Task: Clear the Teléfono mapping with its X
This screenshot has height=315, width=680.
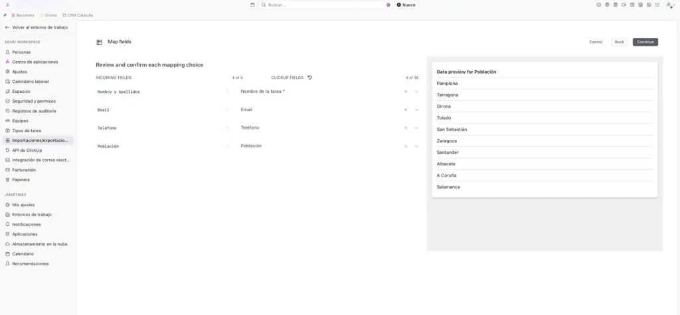Action: [x=406, y=128]
